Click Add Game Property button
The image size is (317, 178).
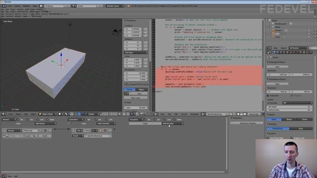click(x=247, y=123)
